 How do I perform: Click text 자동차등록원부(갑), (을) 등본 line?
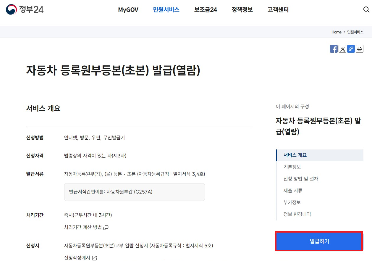pyautogui.click(x=135, y=174)
